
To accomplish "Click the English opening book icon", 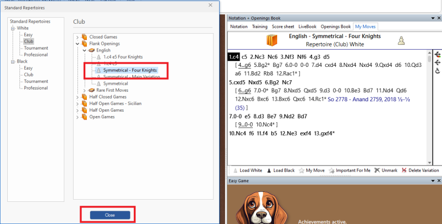I will click(x=92, y=50).
